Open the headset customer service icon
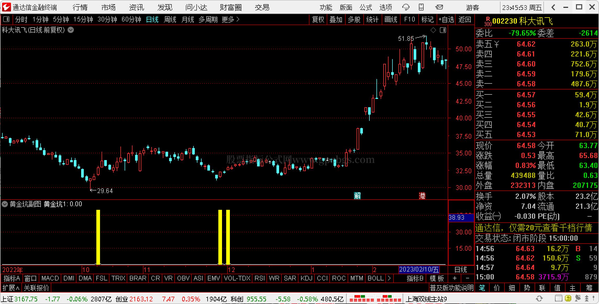This screenshot has width=599, height=304. [406, 7]
